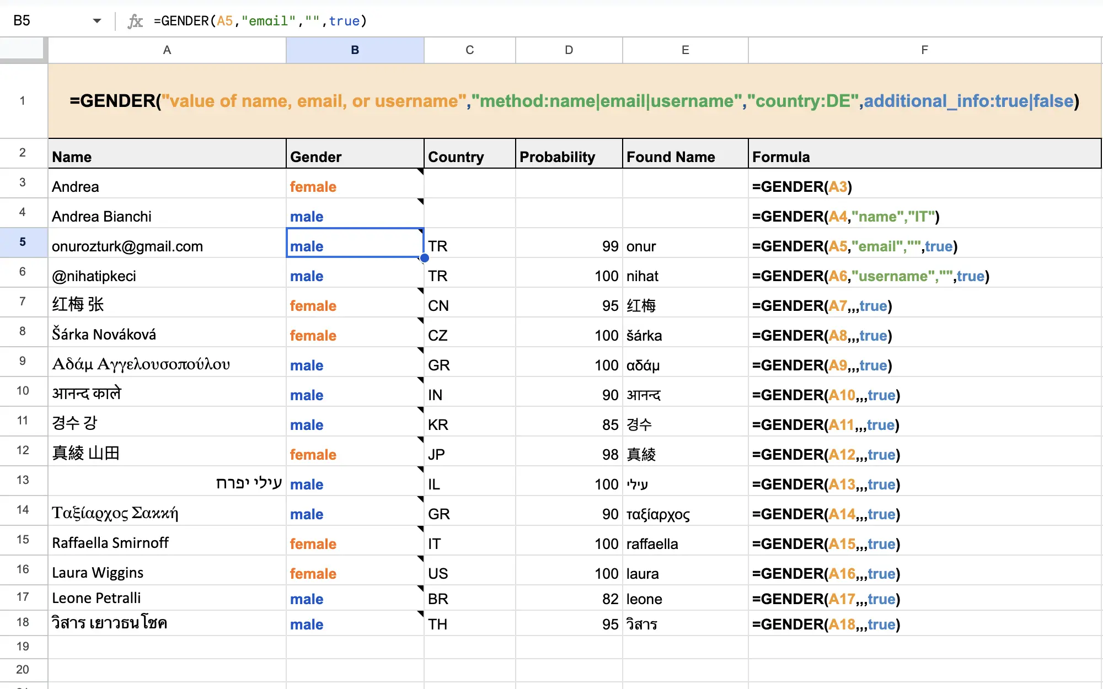Click formula cell =GENDER(A3)
The width and height of the screenshot is (1103, 689).
(x=925, y=184)
